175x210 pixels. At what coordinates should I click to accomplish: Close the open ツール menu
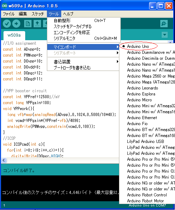(x=54, y=14)
